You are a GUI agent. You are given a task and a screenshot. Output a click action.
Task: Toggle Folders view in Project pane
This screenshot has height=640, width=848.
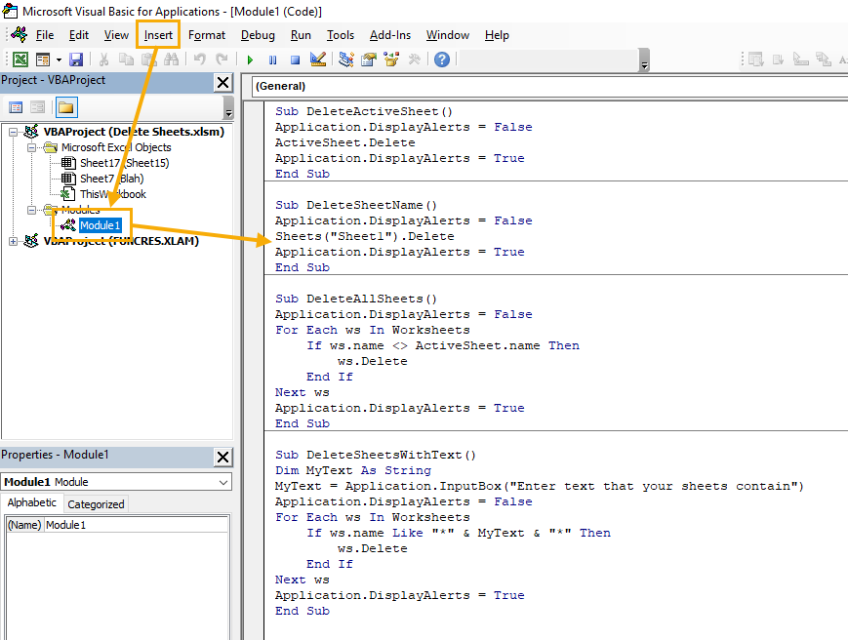pos(66,107)
